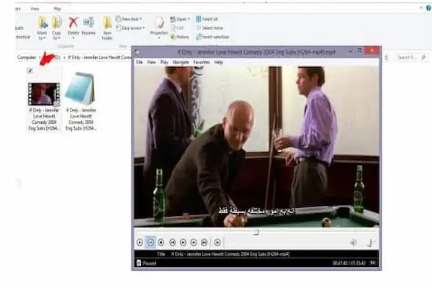Click the media player video area
The image size is (432, 288).
256,147
